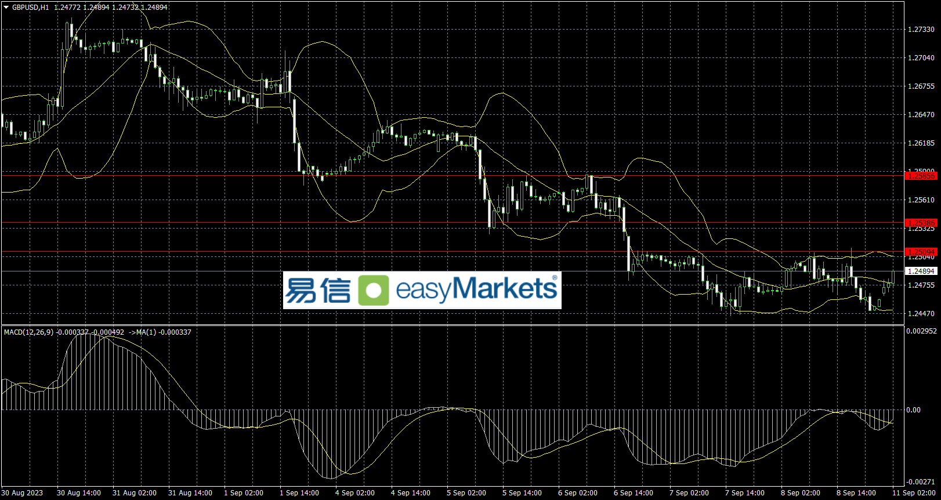Viewport: 941px width, 500px height.
Task: Click the 0.00 MACD zero level value
Action: [913, 410]
